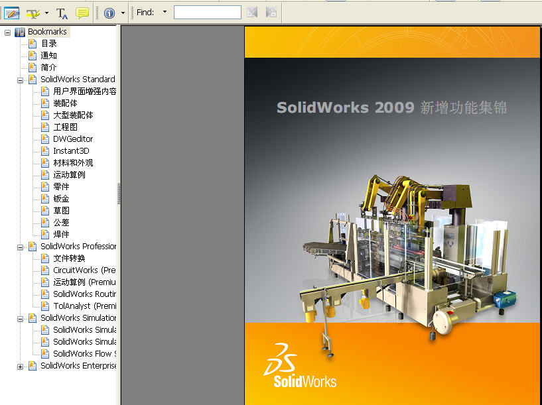Collapse the SolidWorks Professional bookmark group
Viewport: 542px width, 405px height.
20,247
